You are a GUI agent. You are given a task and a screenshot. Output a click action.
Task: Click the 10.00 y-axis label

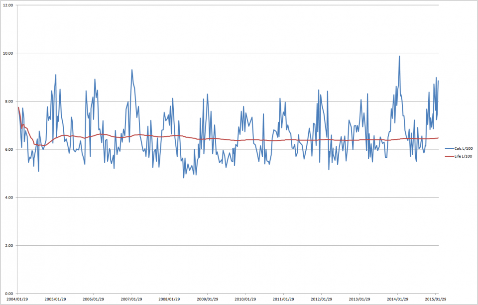pos(8,53)
